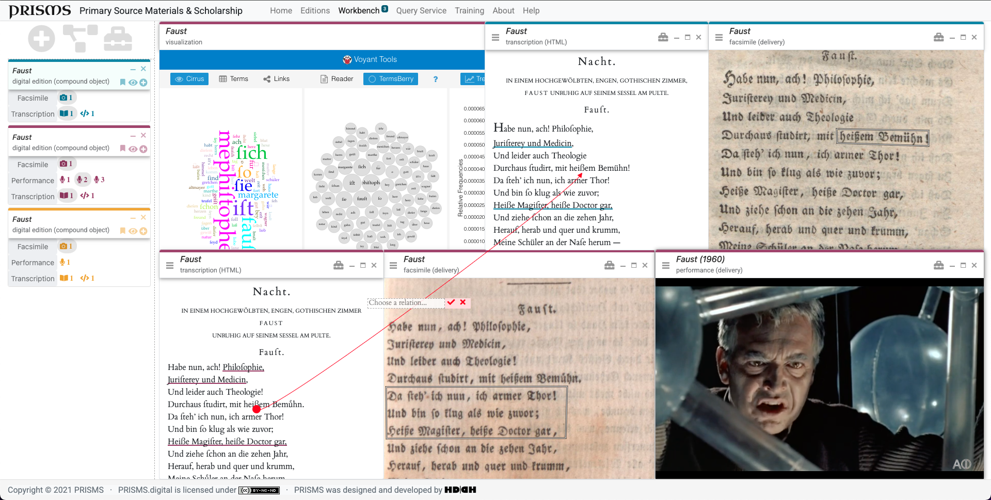Click the Faust 1960 performance video
This screenshot has height=500, width=991.
point(820,379)
